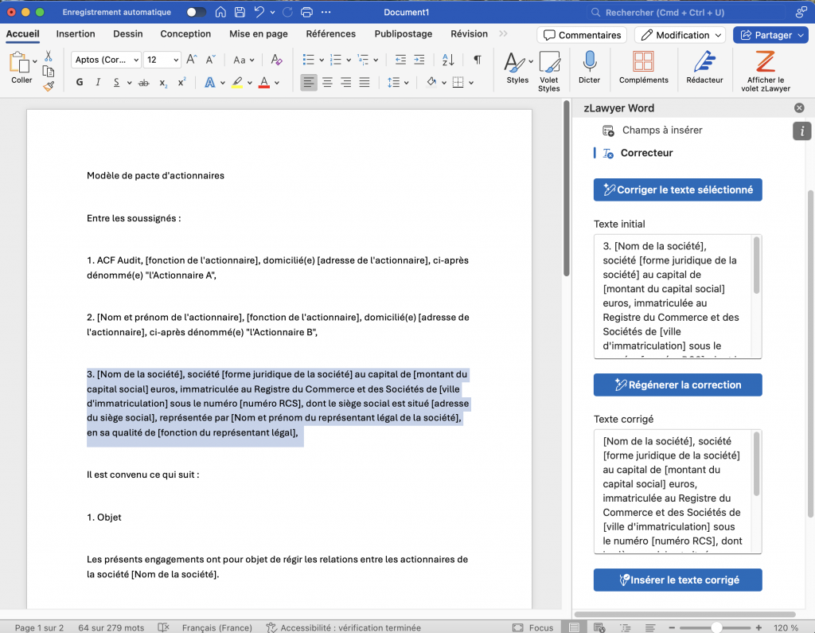Toggle the Enregistrement automatique switch
This screenshot has width=815, height=633.
pos(196,13)
